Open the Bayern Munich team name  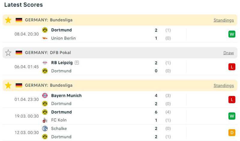point(66,95)
